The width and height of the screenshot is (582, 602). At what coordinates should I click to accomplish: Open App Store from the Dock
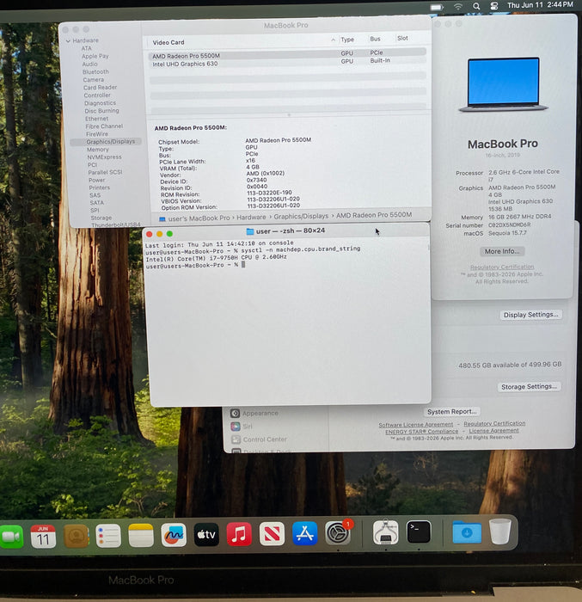305,533
